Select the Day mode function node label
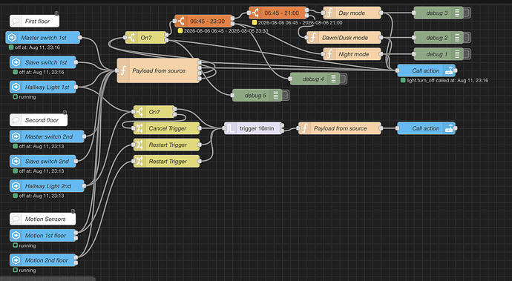 (352, 13)
